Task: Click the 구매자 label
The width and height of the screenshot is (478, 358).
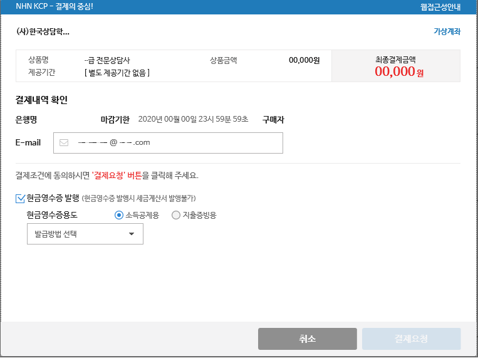Action: pyautogui.click(x=273, y=119)
